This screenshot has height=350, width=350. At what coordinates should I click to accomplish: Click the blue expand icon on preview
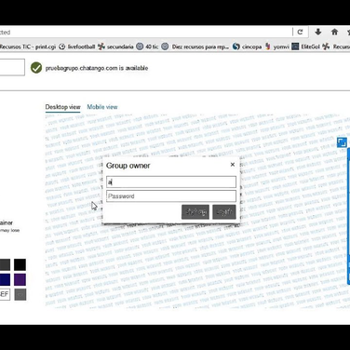342,142
